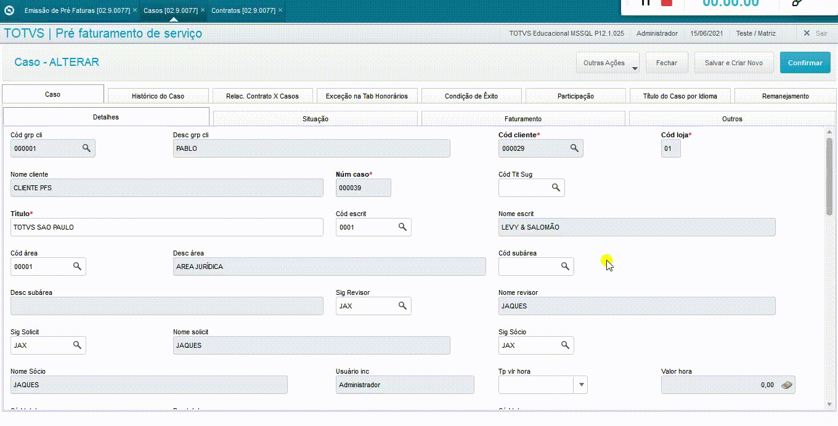Switch to Contratos [02.9.0077] tab
Screen dimensions: 838x426
click(243, 10)
